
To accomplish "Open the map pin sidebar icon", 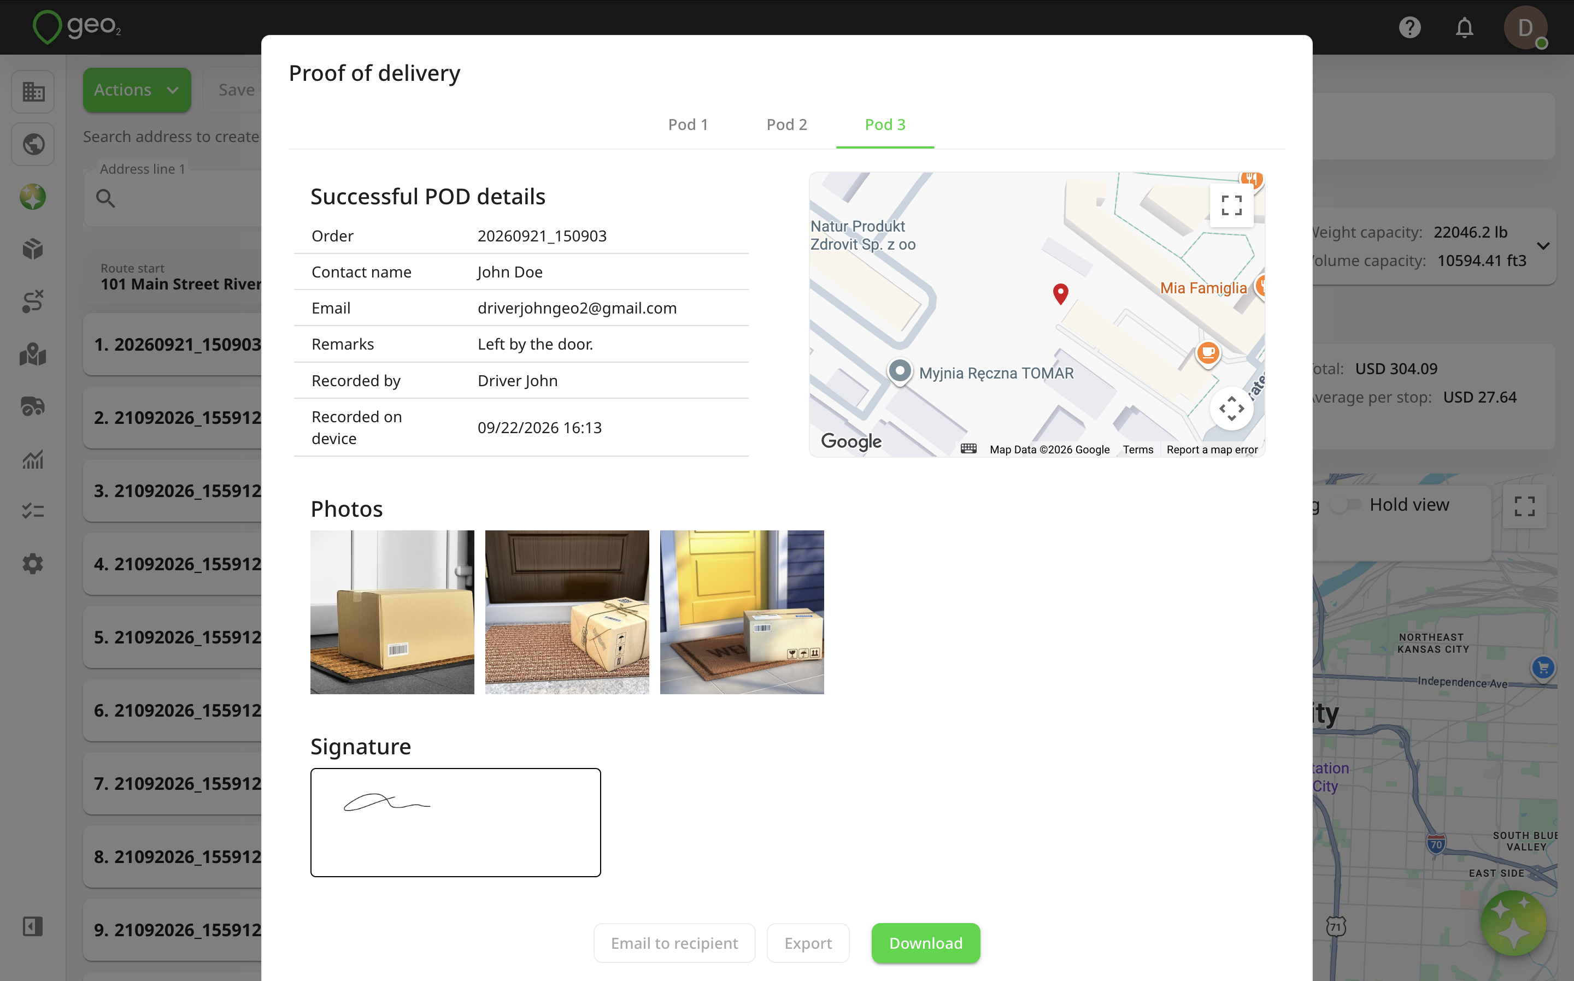I will (33, 354).
